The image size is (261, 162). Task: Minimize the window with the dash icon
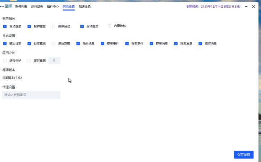point(246,7)
